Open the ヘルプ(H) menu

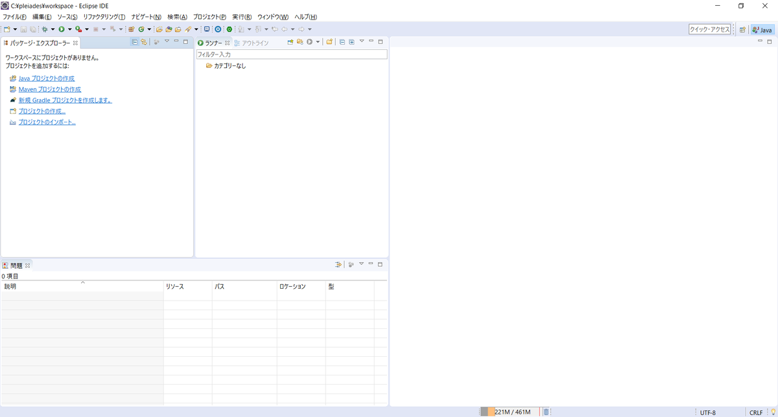tap(305, 17)
